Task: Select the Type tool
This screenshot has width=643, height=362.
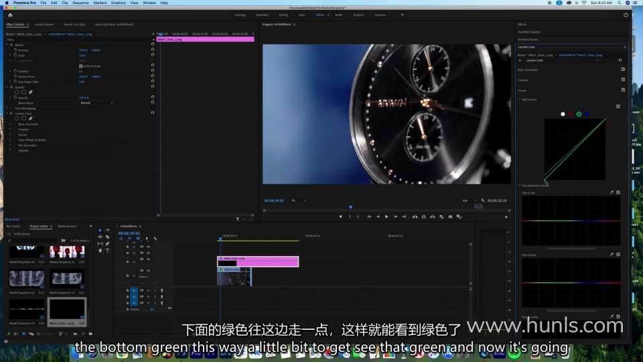Action: pyautogui.click(x=107, y=250)
